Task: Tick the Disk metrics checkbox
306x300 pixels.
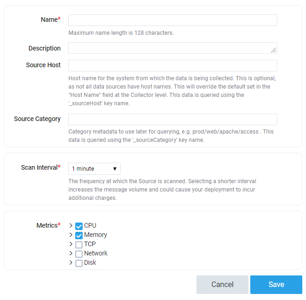Action: (79, 263)
